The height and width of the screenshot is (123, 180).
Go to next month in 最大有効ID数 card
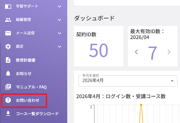coord(169,52)
